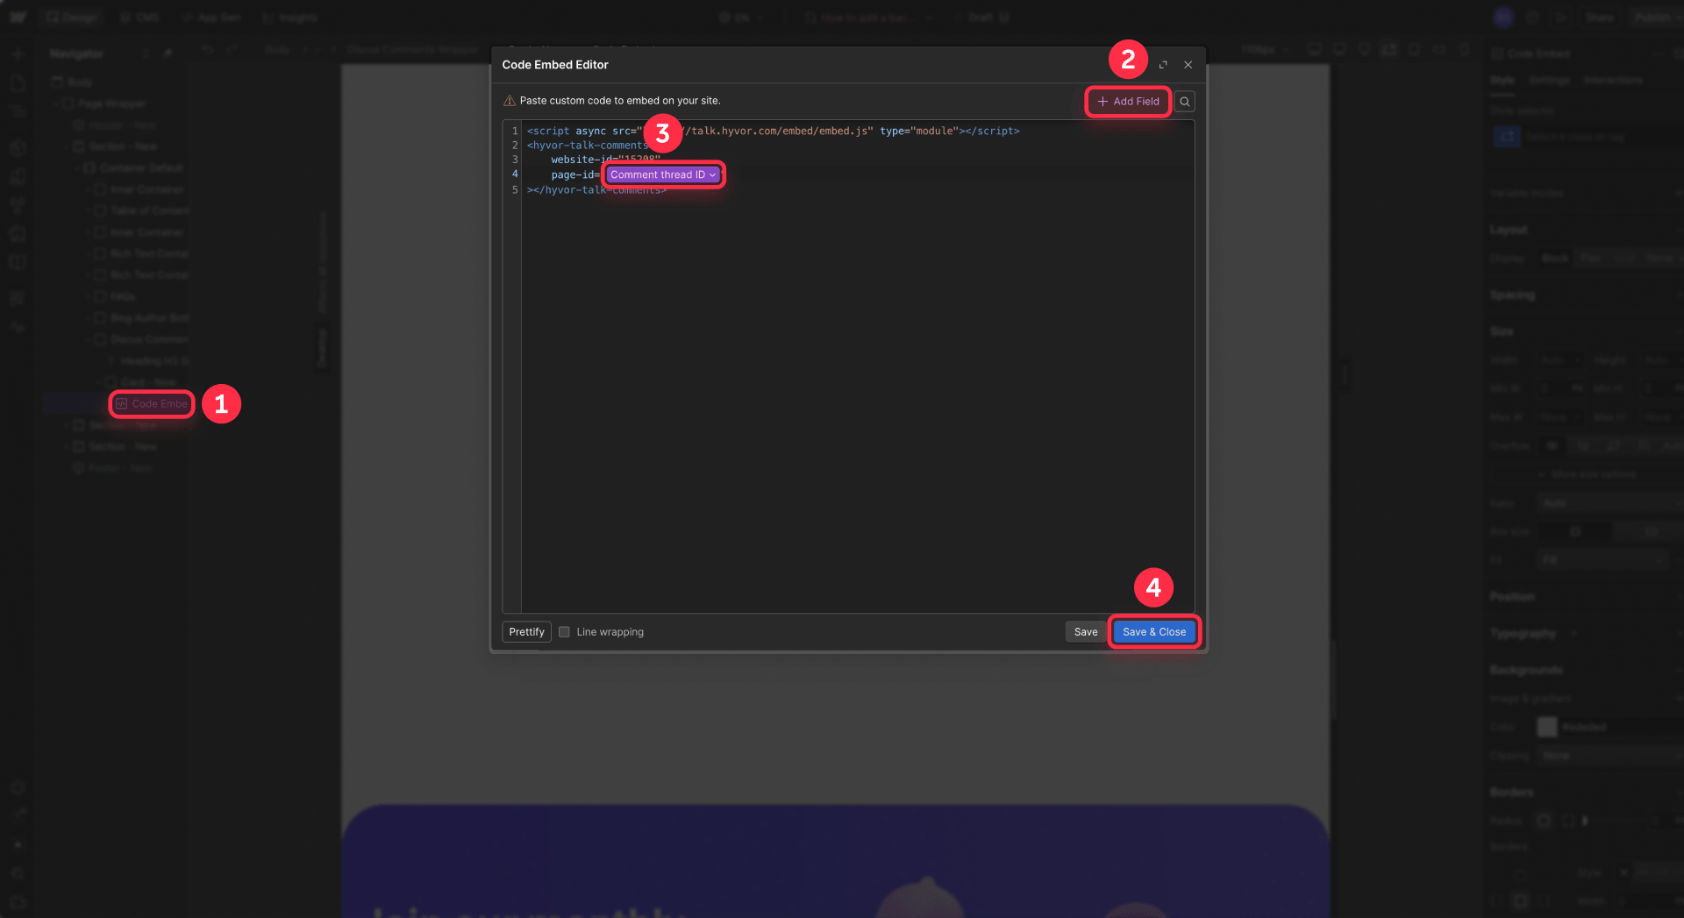Click the closing hyvor-talk-comments tag line
The width and height of the screenshot is (1684, 918).
click(596, 190)
